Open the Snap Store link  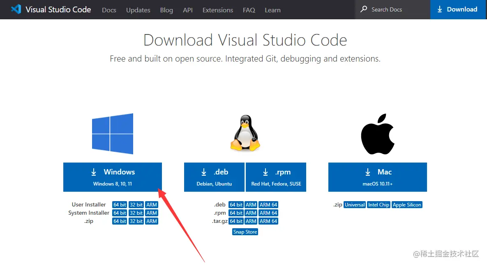tap(245, 232)
